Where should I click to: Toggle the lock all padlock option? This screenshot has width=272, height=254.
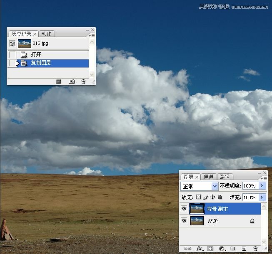[x=220, y=197]
